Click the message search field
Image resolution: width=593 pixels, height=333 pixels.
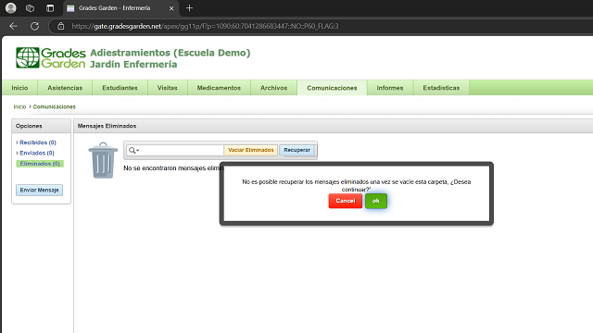[182, 150]
